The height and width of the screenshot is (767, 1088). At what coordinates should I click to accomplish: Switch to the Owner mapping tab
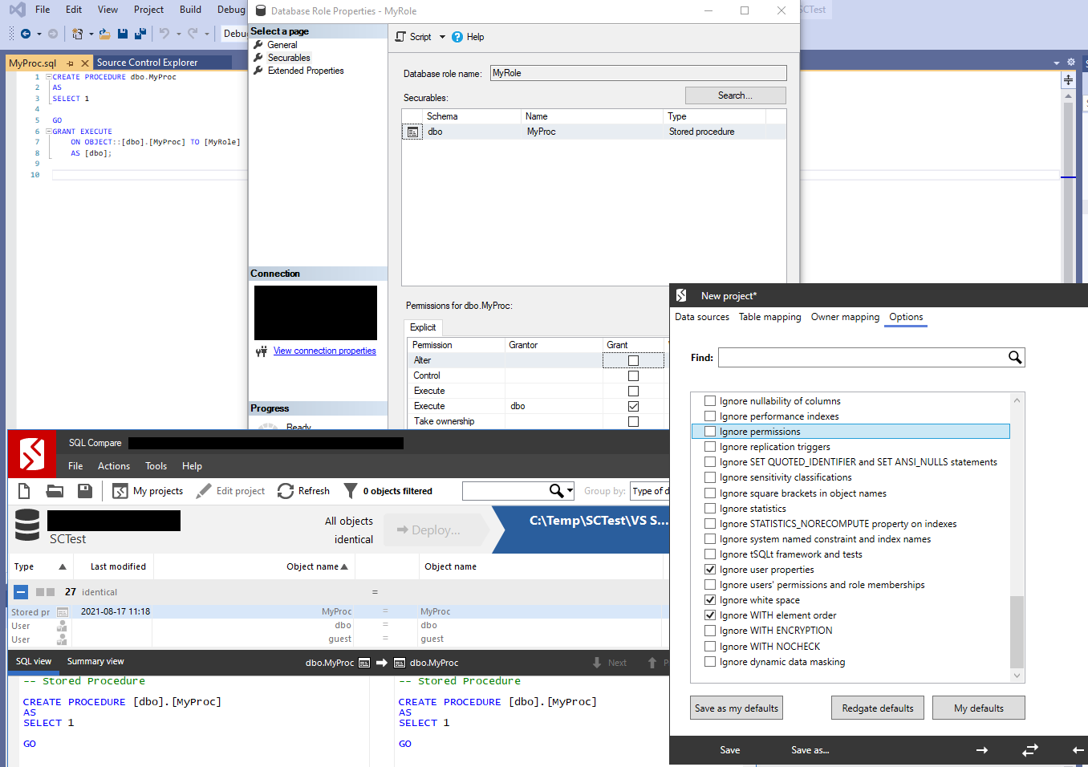click(845, 317)
